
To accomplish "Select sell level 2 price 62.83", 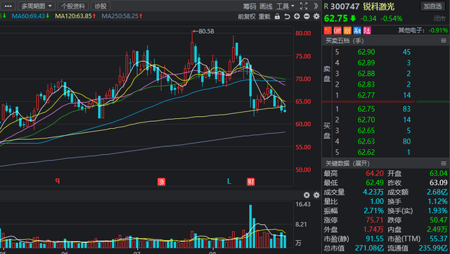I will [x=366, y=84].
